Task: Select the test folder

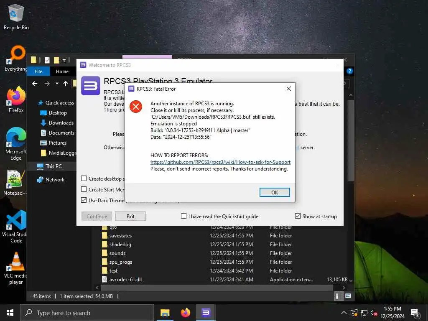Action: click(113, 271)
